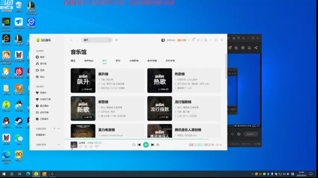
Task: Download the currently playing song
Action: tap(86, 146)
